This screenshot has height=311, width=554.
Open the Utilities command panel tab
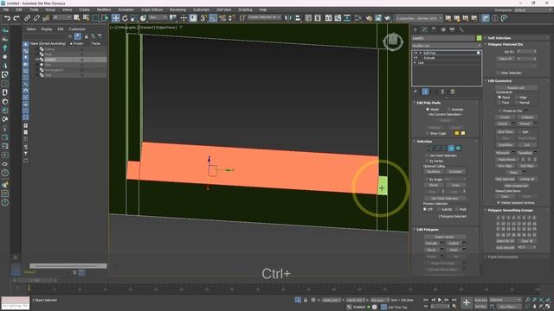click(461, 30)
